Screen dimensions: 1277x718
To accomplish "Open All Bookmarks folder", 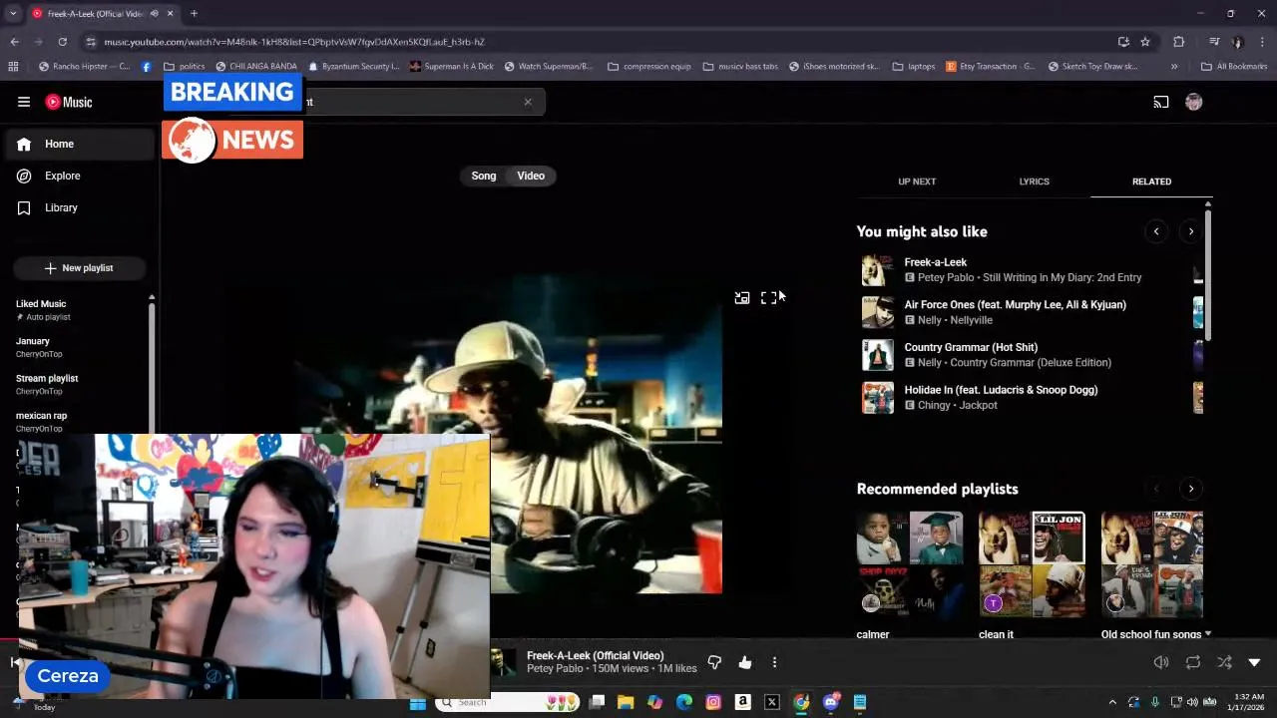I will [x=1235, y=67].
